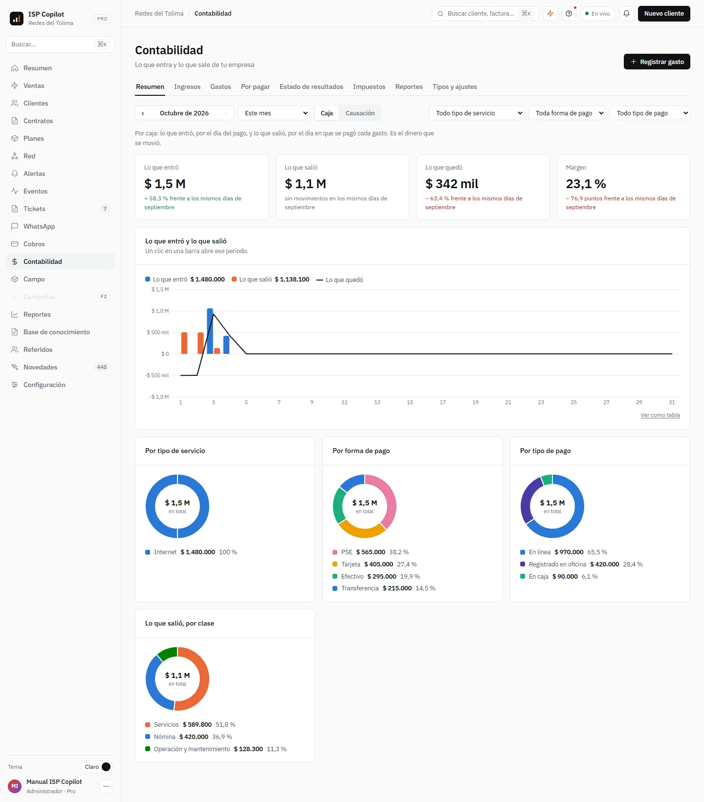704x802 pixels.
Task: Toggle the Claro theme switch
Action: tap(97, 767)
